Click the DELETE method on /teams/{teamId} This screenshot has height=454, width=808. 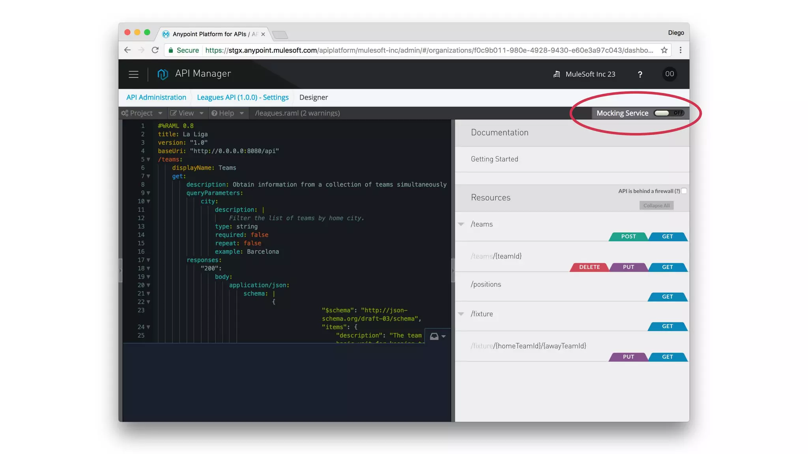tap(589, 267)
